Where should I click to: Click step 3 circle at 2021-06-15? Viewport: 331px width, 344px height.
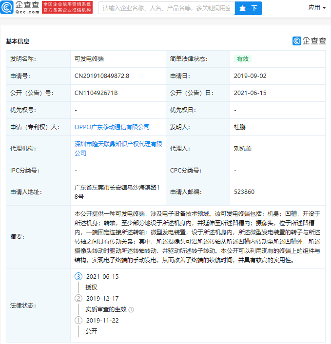point(78,276)
